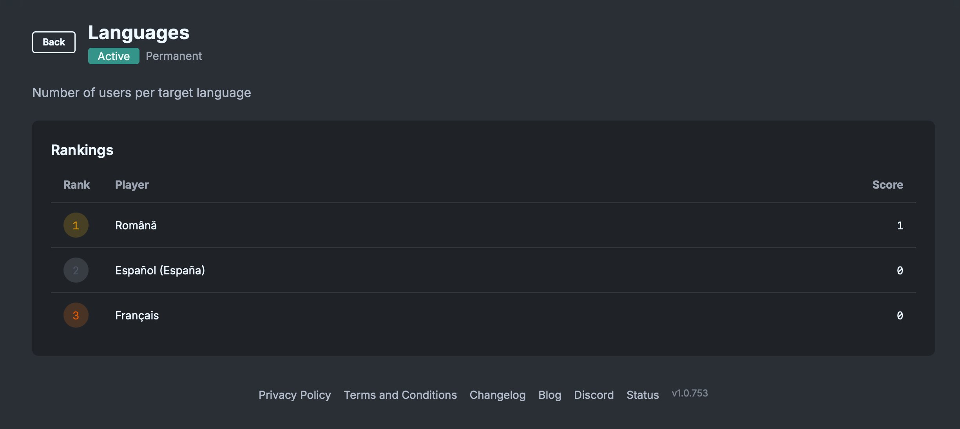Screen dimensions: 960x429
Task: Click the Score column header
Action: coord(888,185)
